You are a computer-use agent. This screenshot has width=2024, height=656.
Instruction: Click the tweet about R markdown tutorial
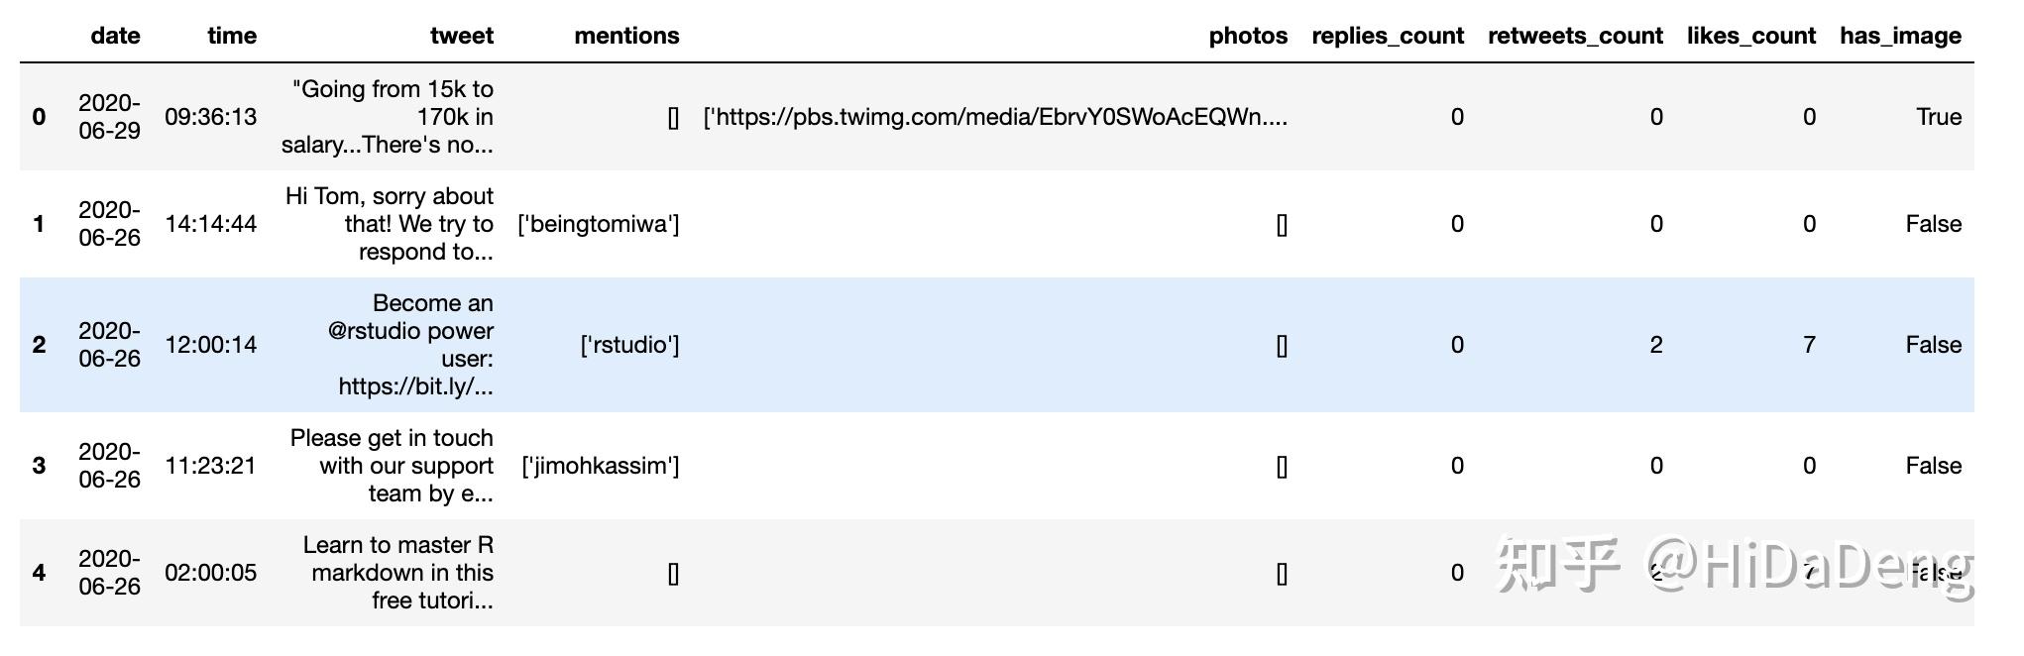point(398,573)
